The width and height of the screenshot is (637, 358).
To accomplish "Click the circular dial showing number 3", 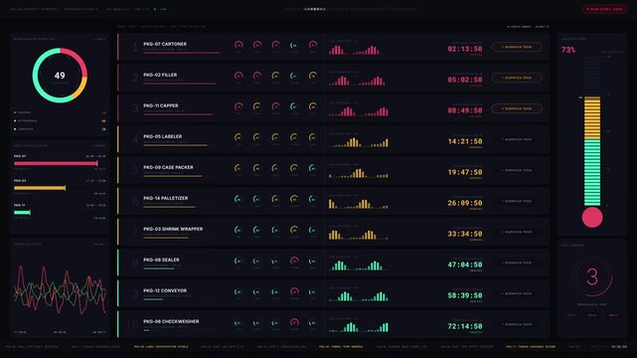I will tap(592, 277).
